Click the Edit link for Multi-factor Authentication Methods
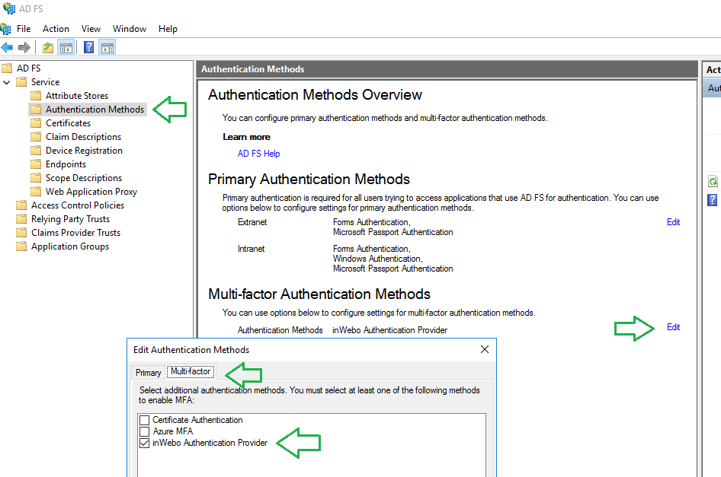The height and width of the screenshot is (477, 721). click(673, 326)
